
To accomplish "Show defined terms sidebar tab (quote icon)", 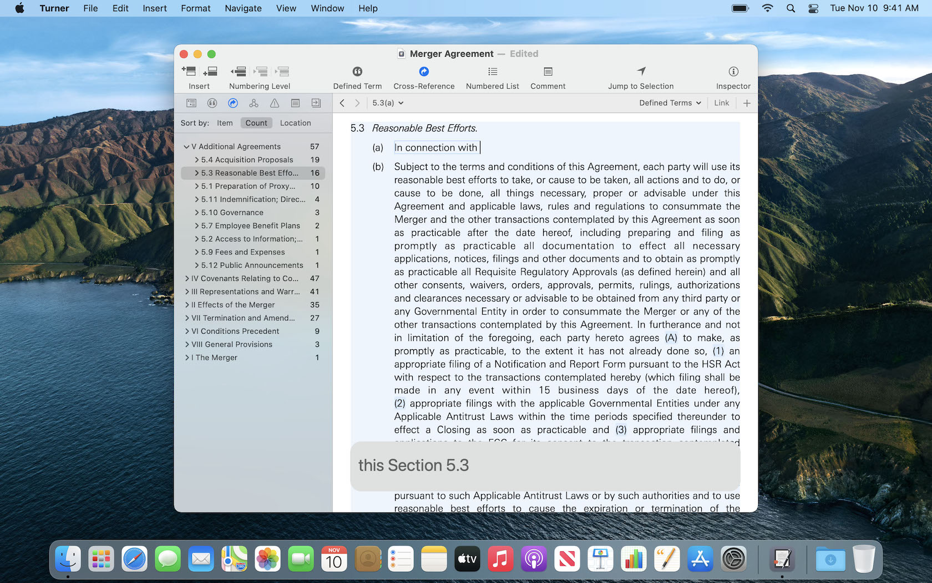I will pyautogui.click(x=212, y=103).
